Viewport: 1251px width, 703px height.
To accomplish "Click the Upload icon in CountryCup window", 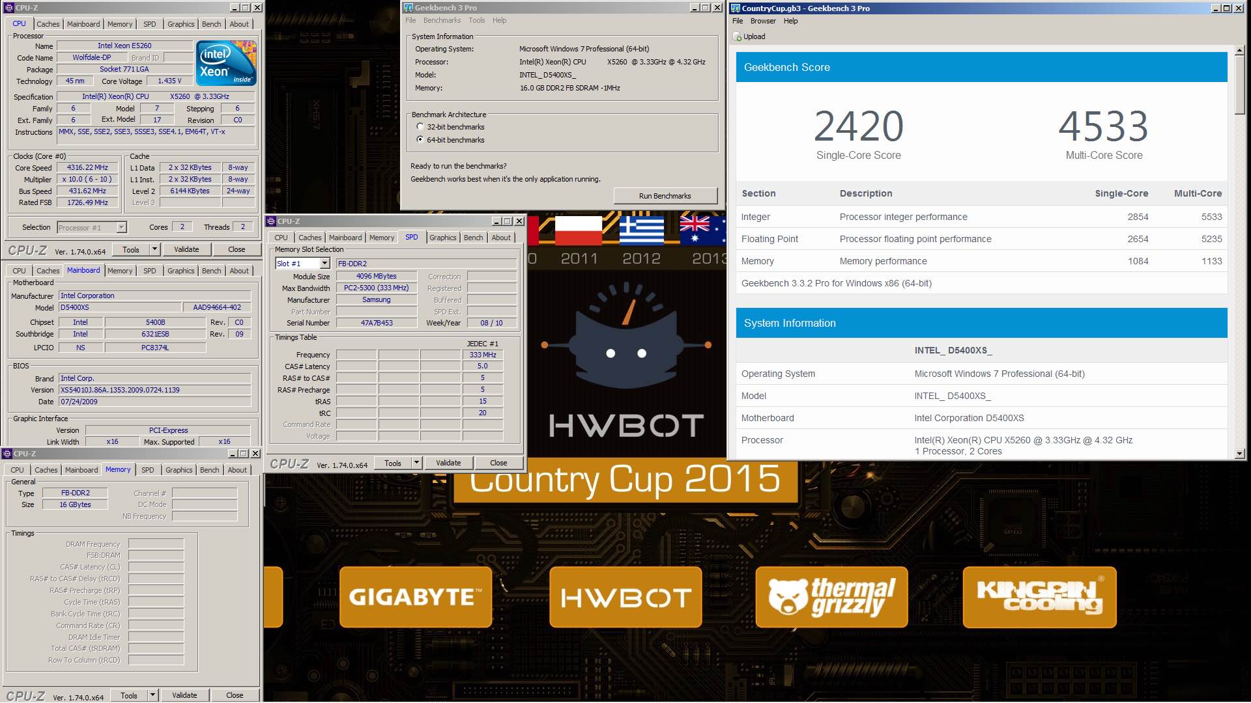I will click(737, 36).
